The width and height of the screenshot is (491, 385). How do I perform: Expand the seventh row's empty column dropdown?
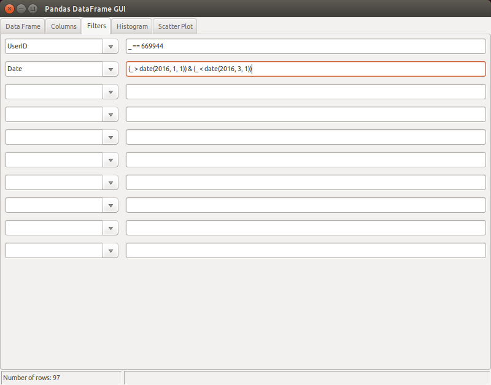(x=110, y=183)
